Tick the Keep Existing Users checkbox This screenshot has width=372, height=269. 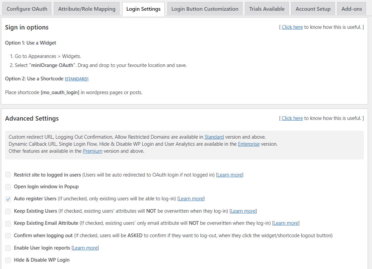point(8,211)
